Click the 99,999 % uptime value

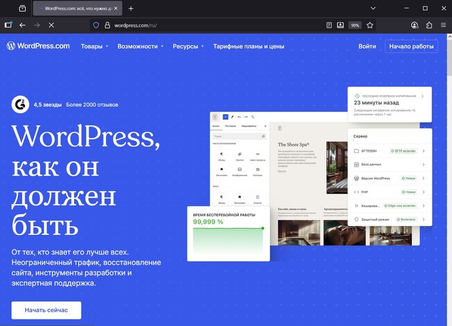coord(208,221)
